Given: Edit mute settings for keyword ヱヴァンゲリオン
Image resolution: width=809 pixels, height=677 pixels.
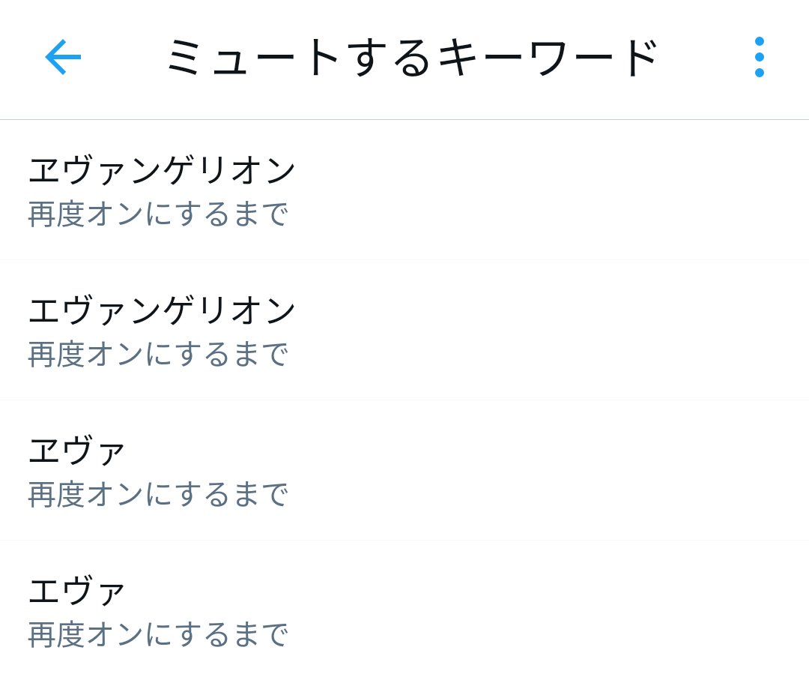Looking at the screenshot, I should point(404,190).
